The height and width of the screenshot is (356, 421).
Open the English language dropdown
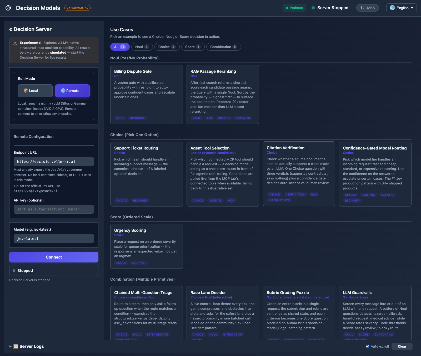[x=402, y=8]
